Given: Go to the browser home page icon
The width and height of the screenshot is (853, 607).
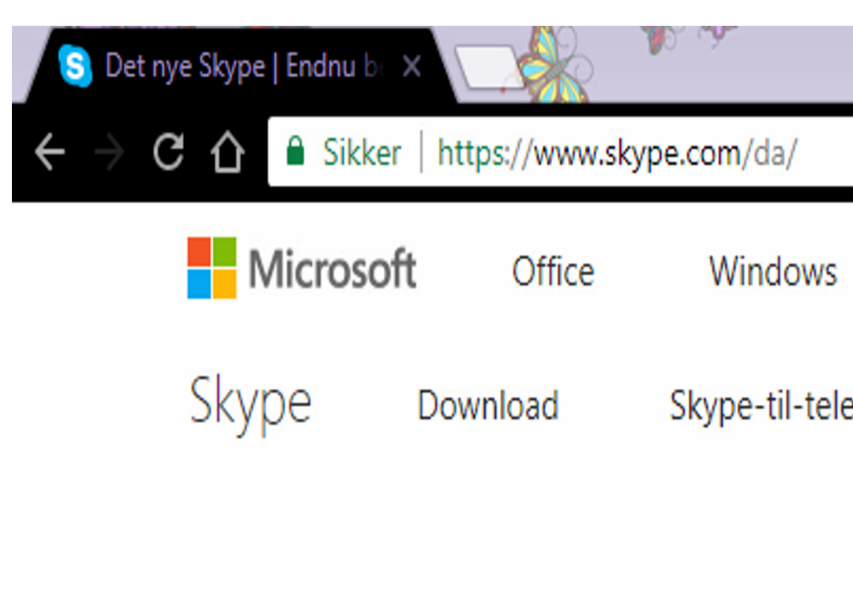Looking at the screenshot, I should 227,151.
